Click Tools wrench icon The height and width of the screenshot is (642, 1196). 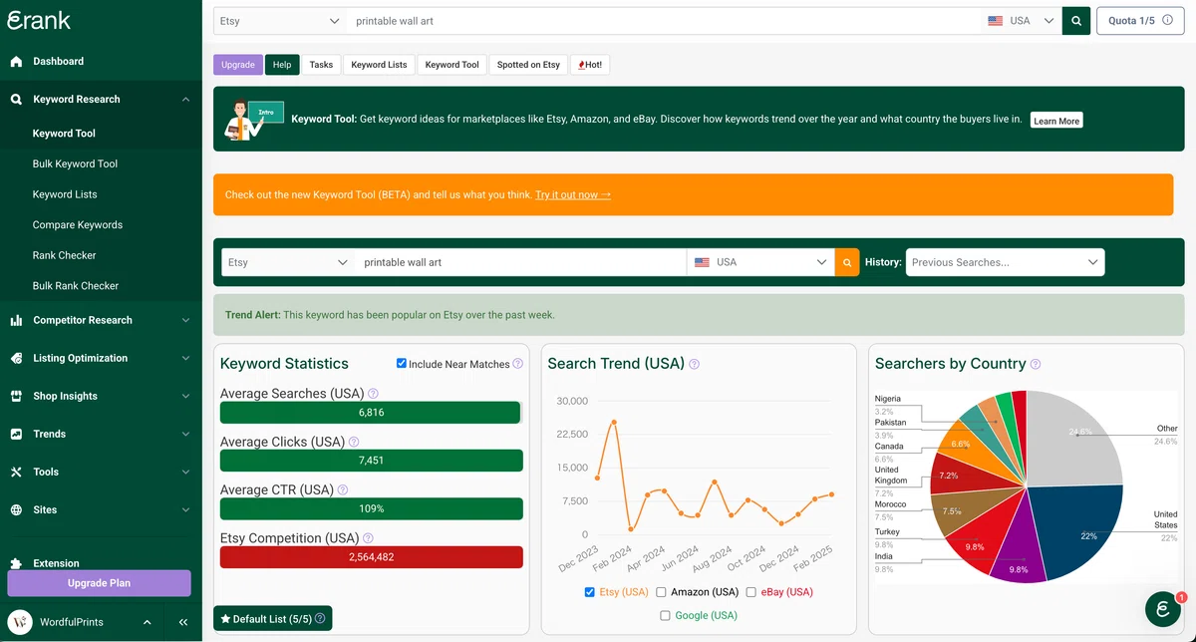[16, 472]
